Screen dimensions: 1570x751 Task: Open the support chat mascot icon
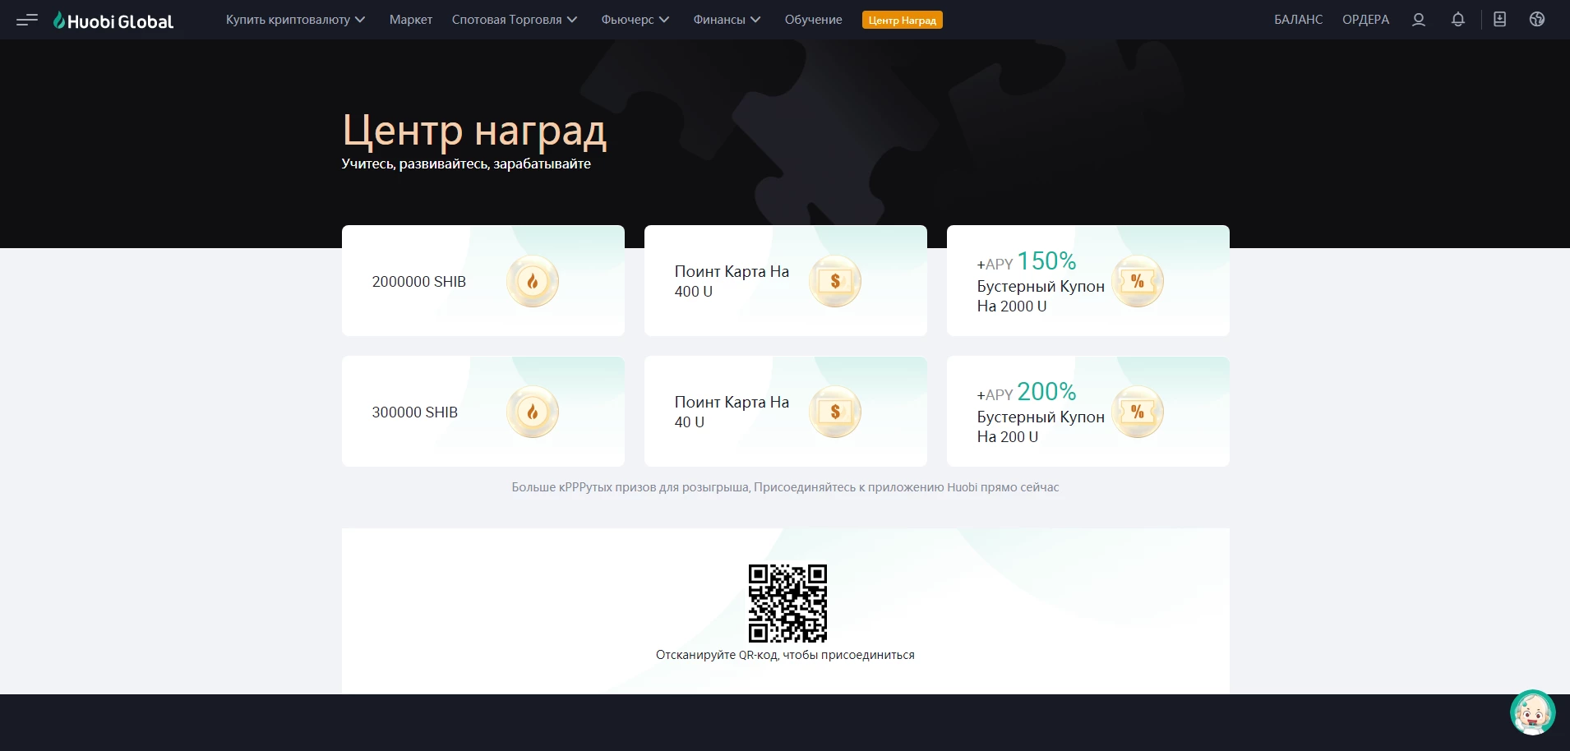[1533, 712]
